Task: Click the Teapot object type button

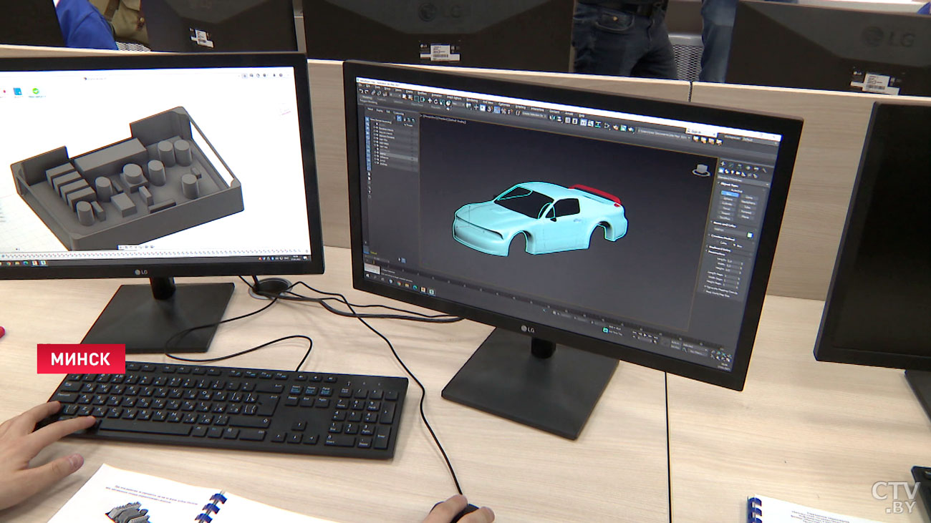Action: click(x=726, y=214)
